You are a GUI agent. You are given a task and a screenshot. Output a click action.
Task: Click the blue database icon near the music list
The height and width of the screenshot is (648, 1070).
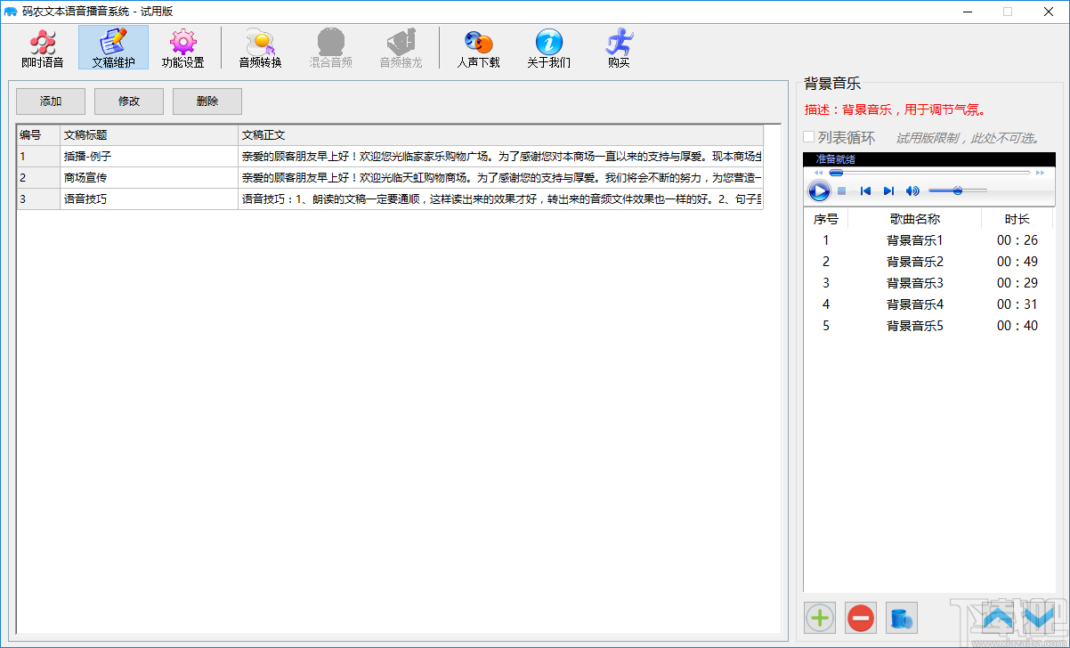[x=901, y=618]
